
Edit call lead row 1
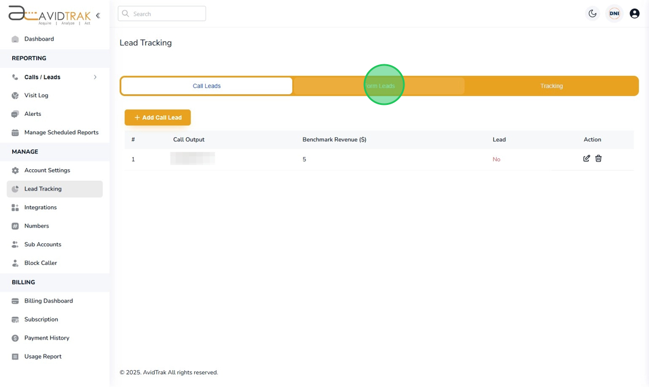586,159
